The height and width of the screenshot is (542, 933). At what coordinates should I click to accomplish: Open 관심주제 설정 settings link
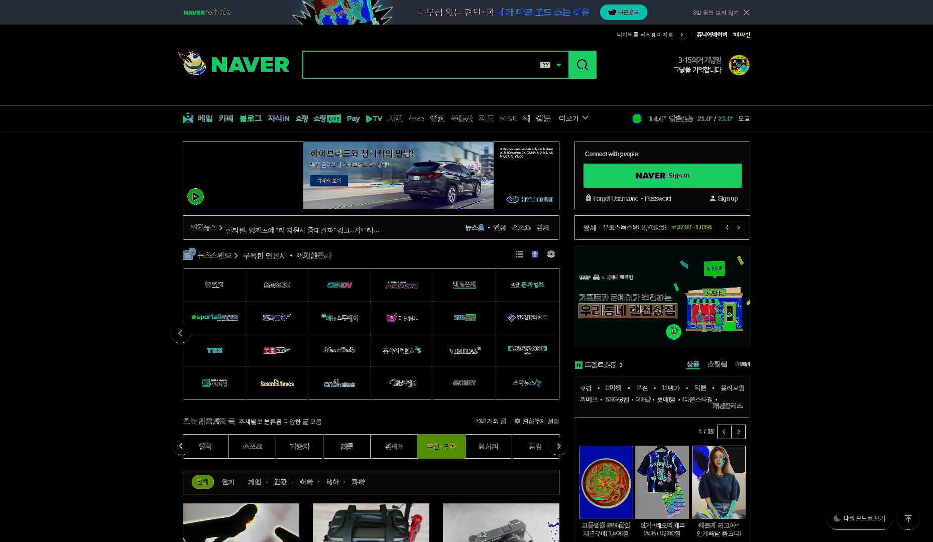click(536, 421)
